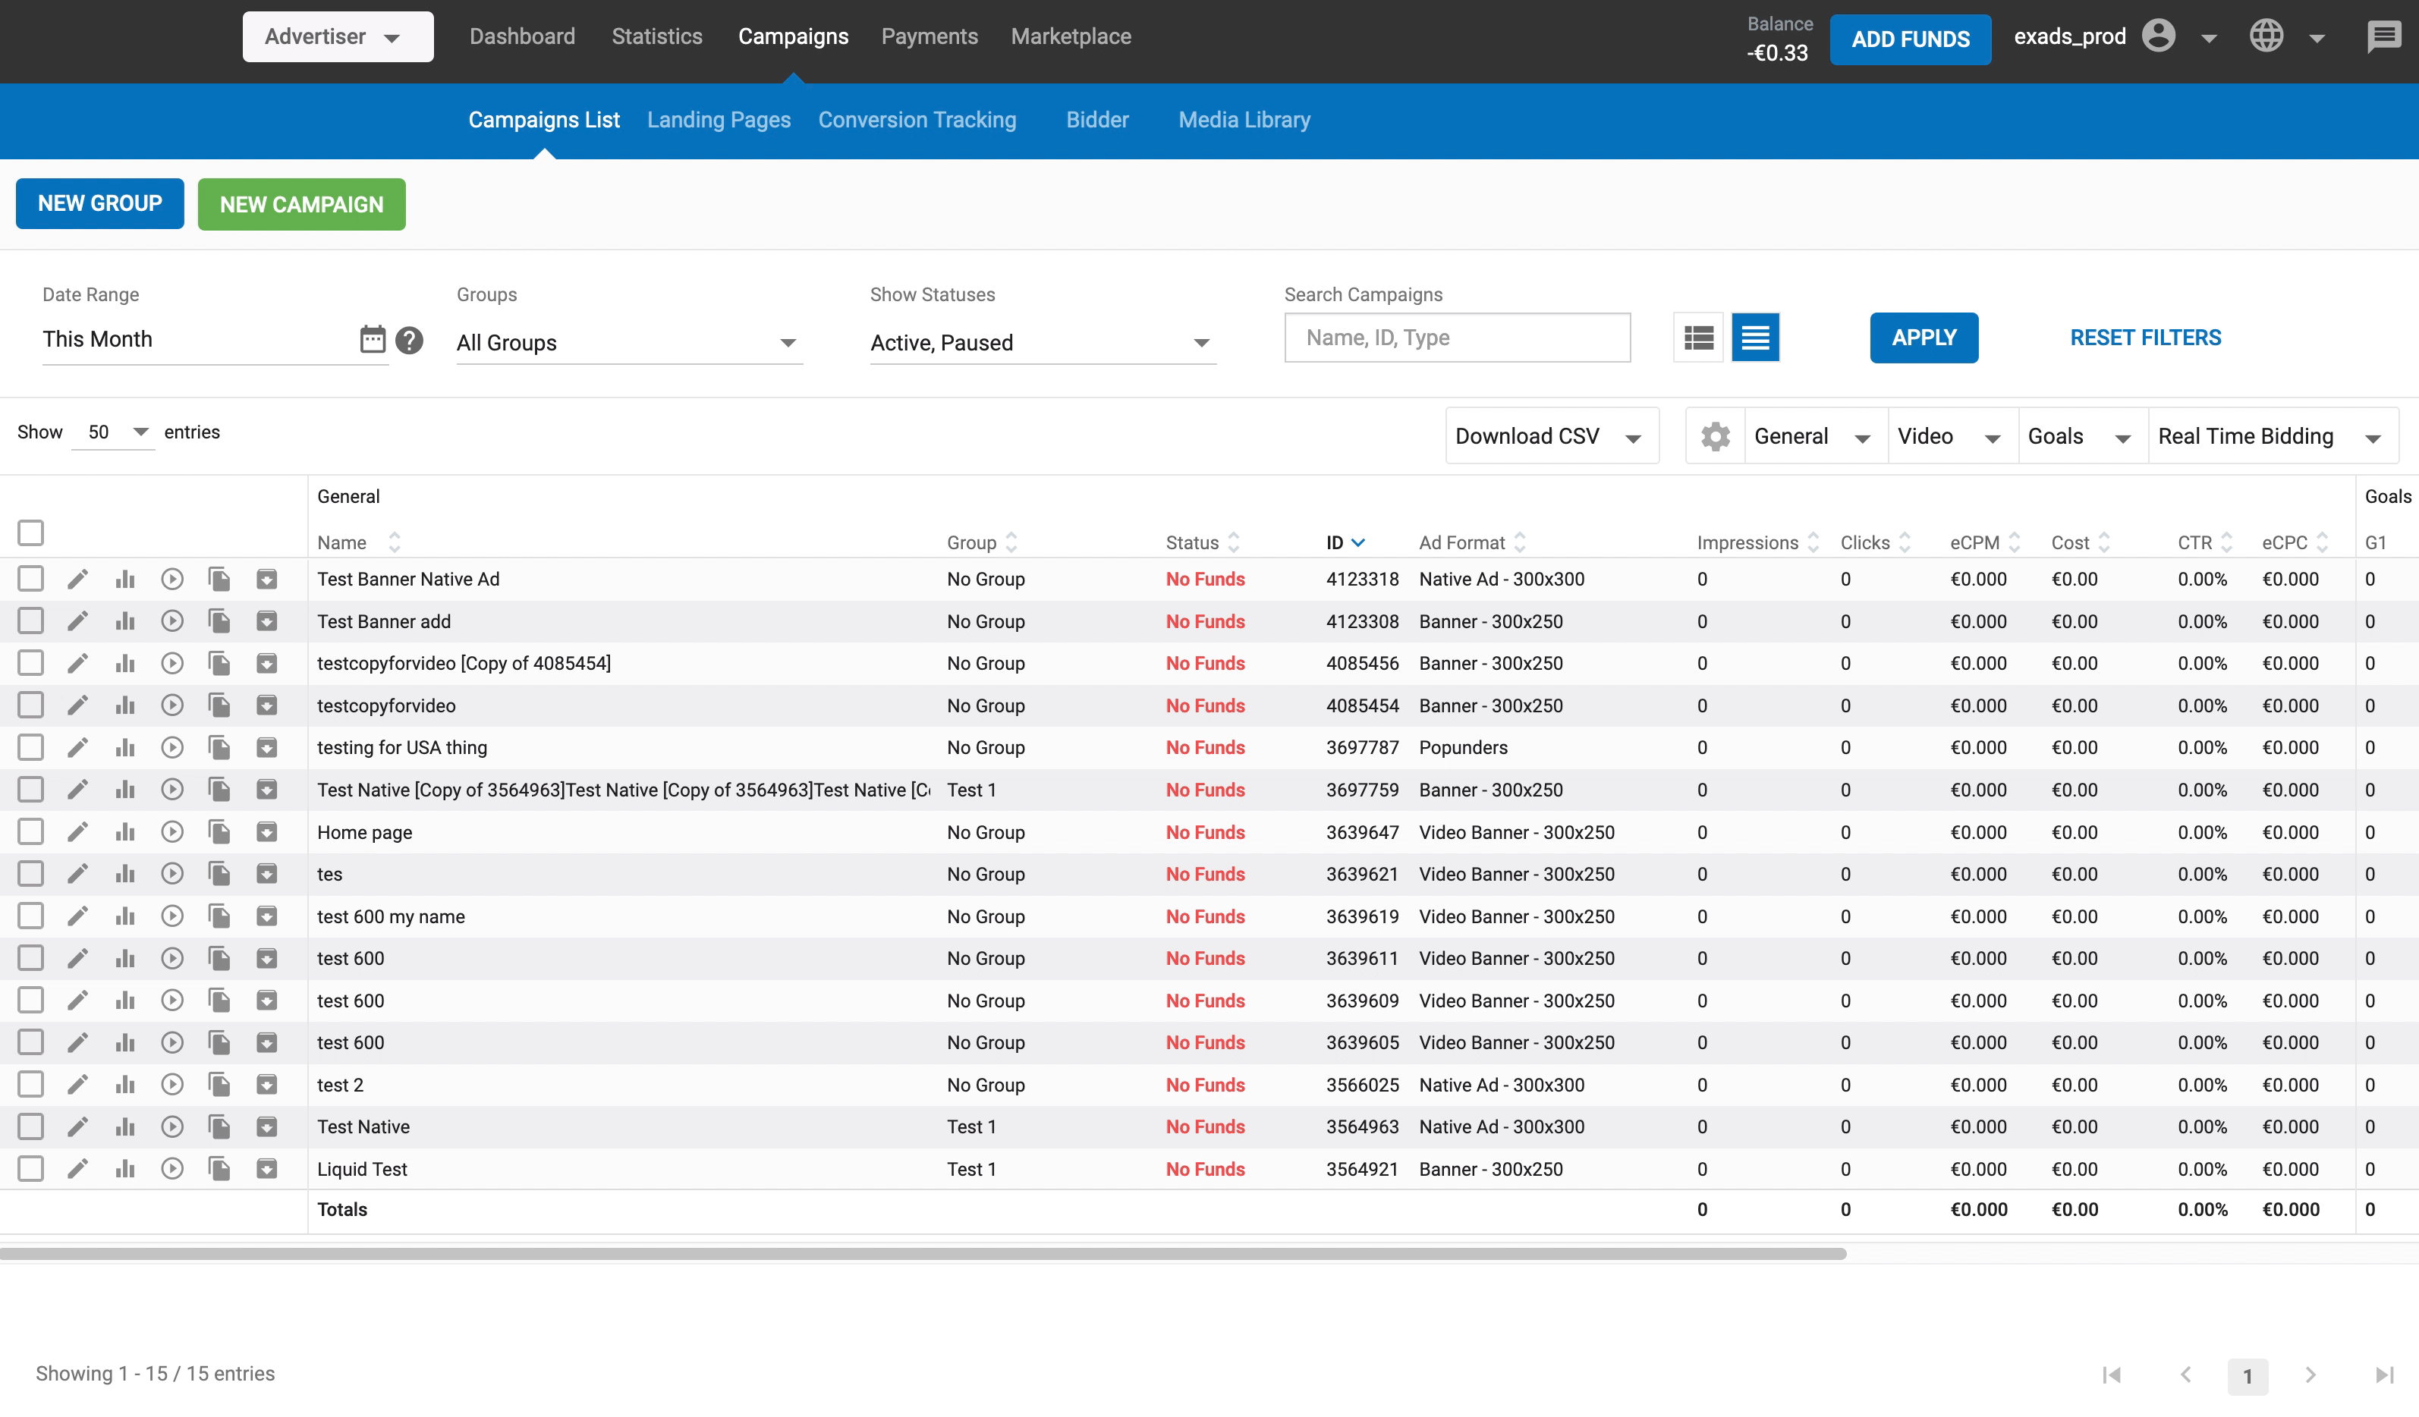Viewport: 2419px width, 1417px height.
Task: Open the Statistics menu item
Action: coord(656,36)
